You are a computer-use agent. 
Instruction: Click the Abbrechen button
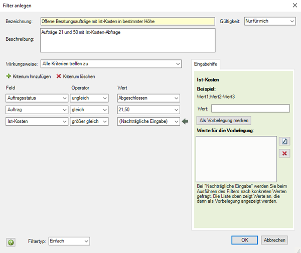coord(274,240)
